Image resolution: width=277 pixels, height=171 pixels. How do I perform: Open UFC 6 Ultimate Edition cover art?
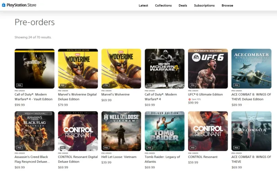click(208, 69)
